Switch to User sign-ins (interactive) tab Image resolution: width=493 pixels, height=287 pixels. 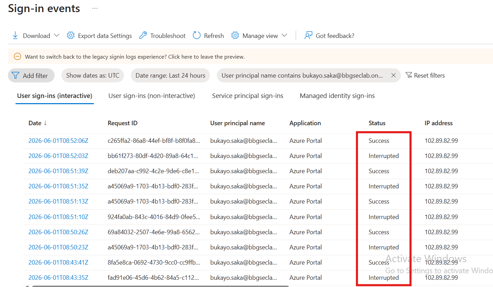point(55,96)
